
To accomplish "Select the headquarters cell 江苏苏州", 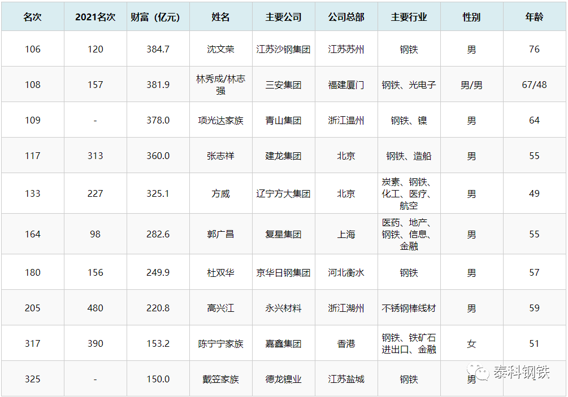I will click(346, 49).
